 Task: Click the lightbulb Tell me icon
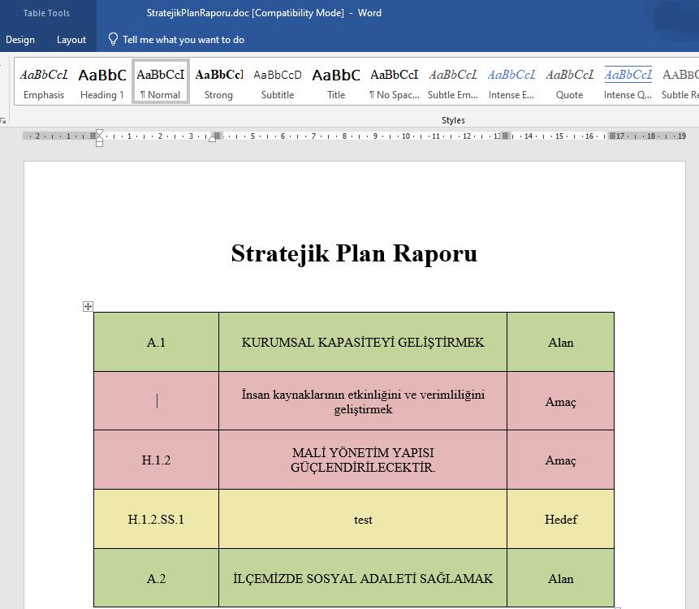tap(113, 39)
